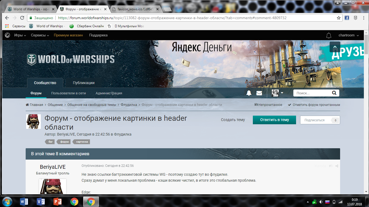Go to Общение на свободные темы breadcrumb

tap(92, 105)
